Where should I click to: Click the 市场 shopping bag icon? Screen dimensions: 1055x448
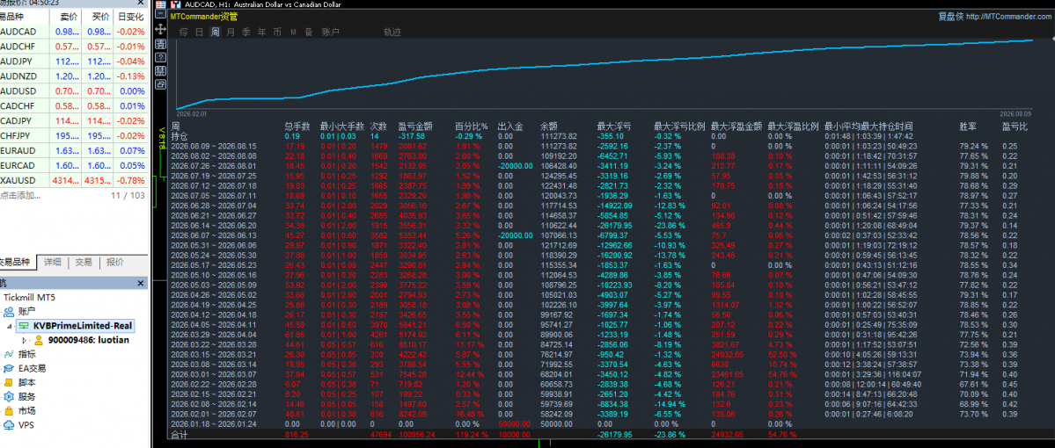(9, 410)
